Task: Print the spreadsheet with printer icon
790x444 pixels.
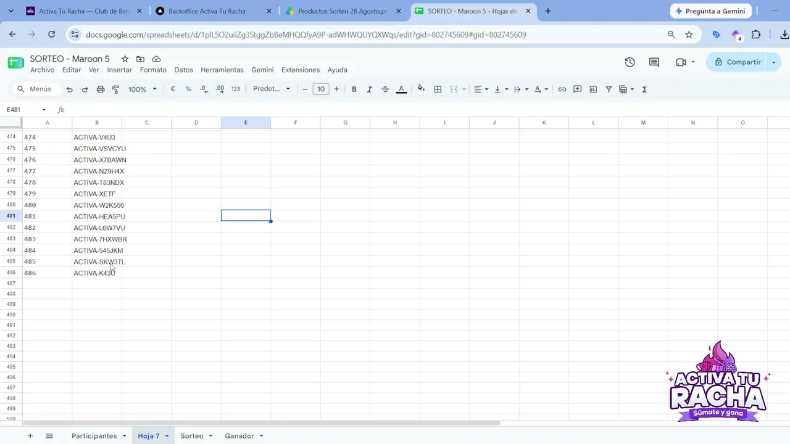Action: [100, 89]
